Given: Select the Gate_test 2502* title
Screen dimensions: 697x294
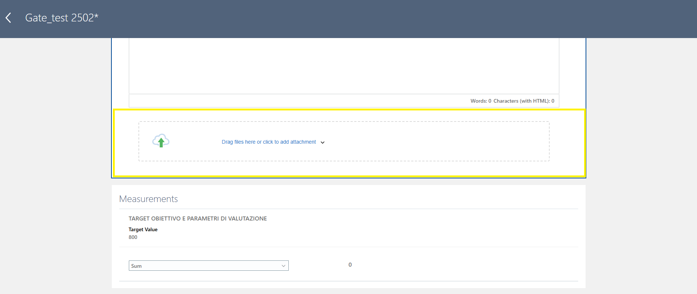Looking at the screenshot, I should [62, 18].
